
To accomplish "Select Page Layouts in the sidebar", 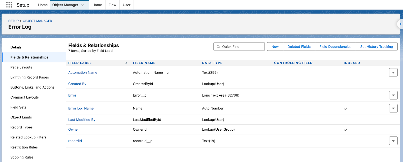I will coord(21,67).
